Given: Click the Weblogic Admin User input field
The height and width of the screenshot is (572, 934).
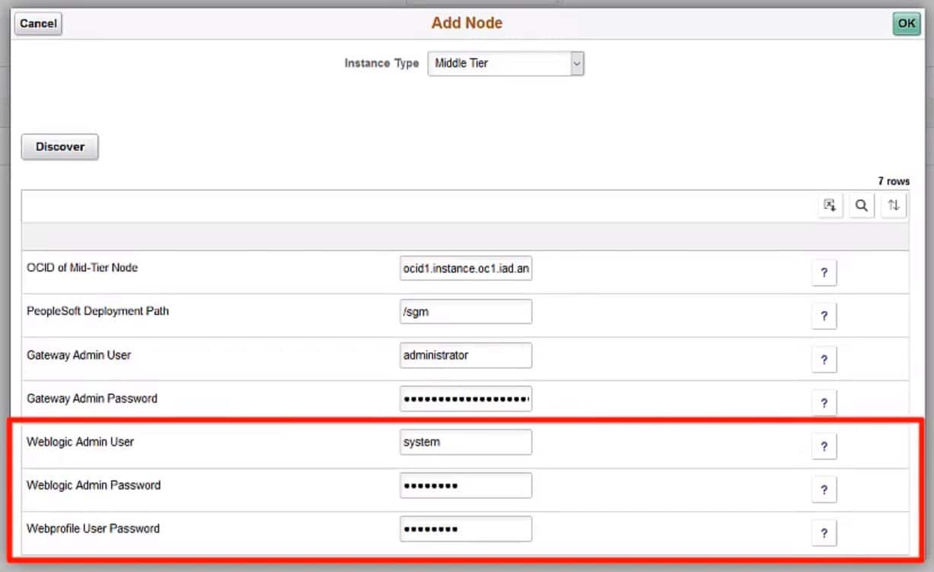Looking at the screenshot, I should click(466, 441).
